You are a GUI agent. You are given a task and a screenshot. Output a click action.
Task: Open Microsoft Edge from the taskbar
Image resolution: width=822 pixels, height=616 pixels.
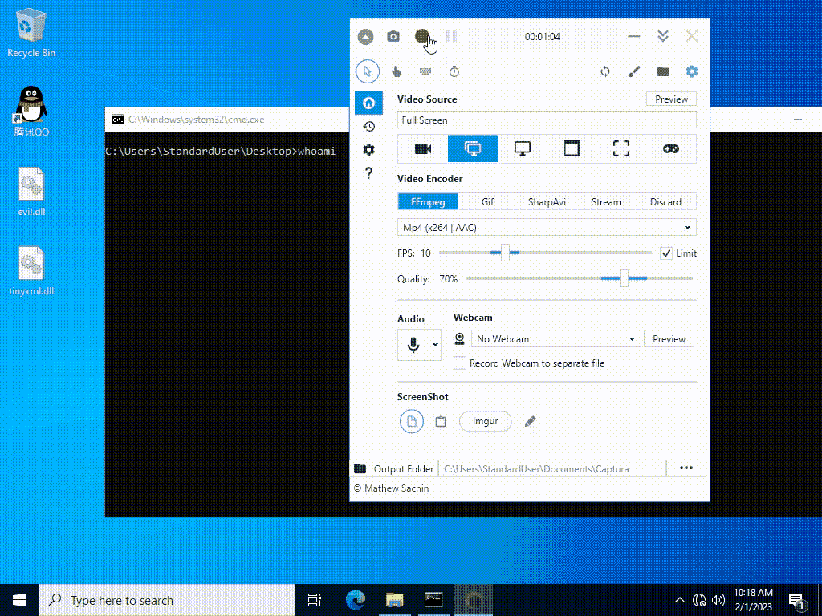click(356, 600)
